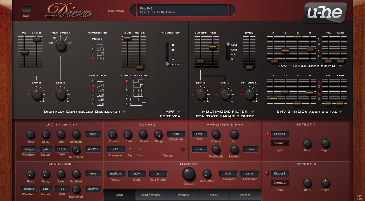Click the Effect 2 Depth knob

point(325,183)
